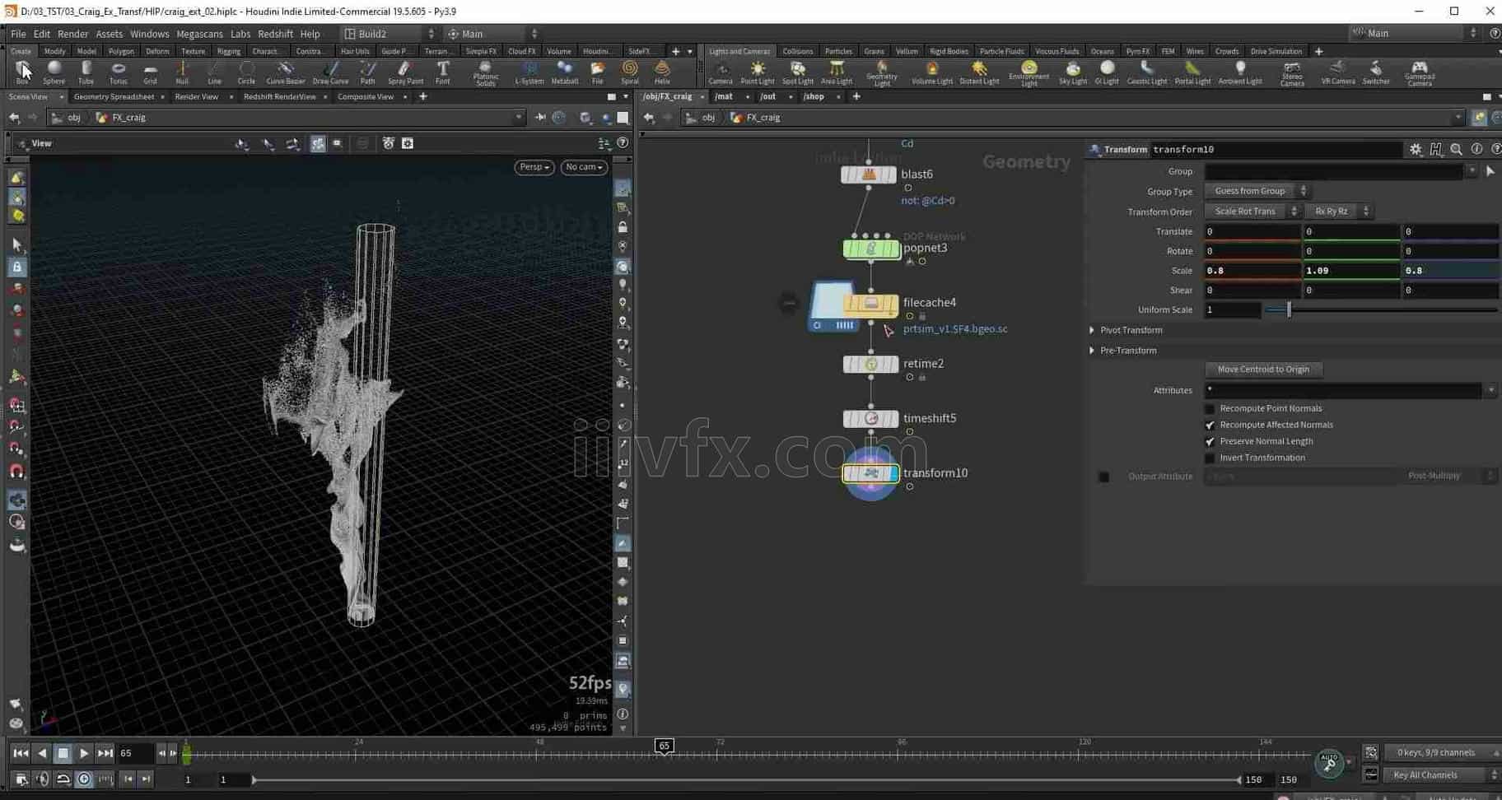Image resolution: width=1502 pixels, height=800 pixels.
Task: Open the Megascans menu
Action: pyautogui.click(x=199, y=34)
